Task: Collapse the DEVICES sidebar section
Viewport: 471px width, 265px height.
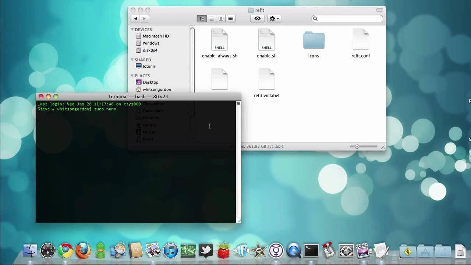Action: [x=132, y=29]
